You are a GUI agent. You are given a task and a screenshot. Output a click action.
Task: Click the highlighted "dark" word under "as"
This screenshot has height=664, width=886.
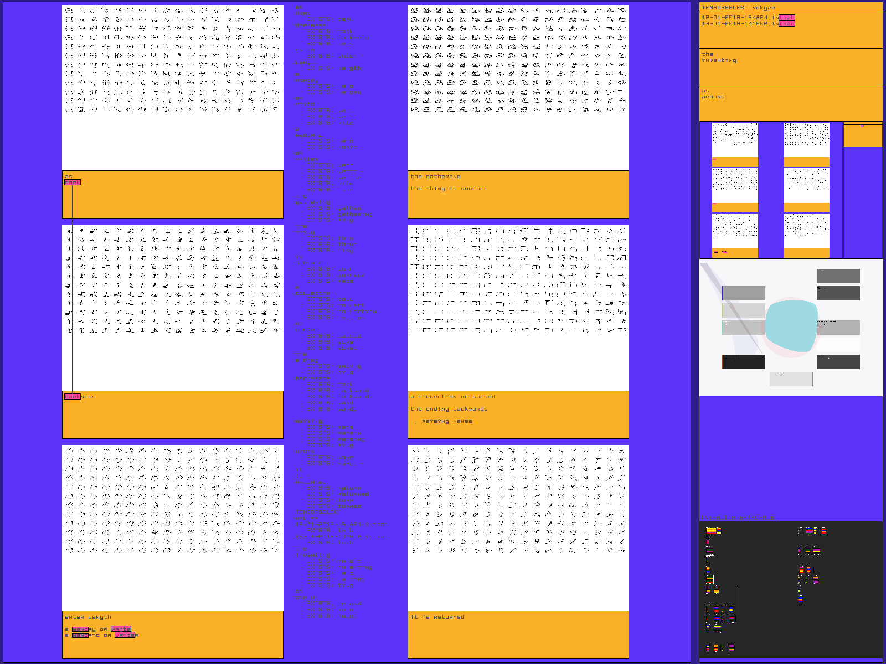(73, 182)
